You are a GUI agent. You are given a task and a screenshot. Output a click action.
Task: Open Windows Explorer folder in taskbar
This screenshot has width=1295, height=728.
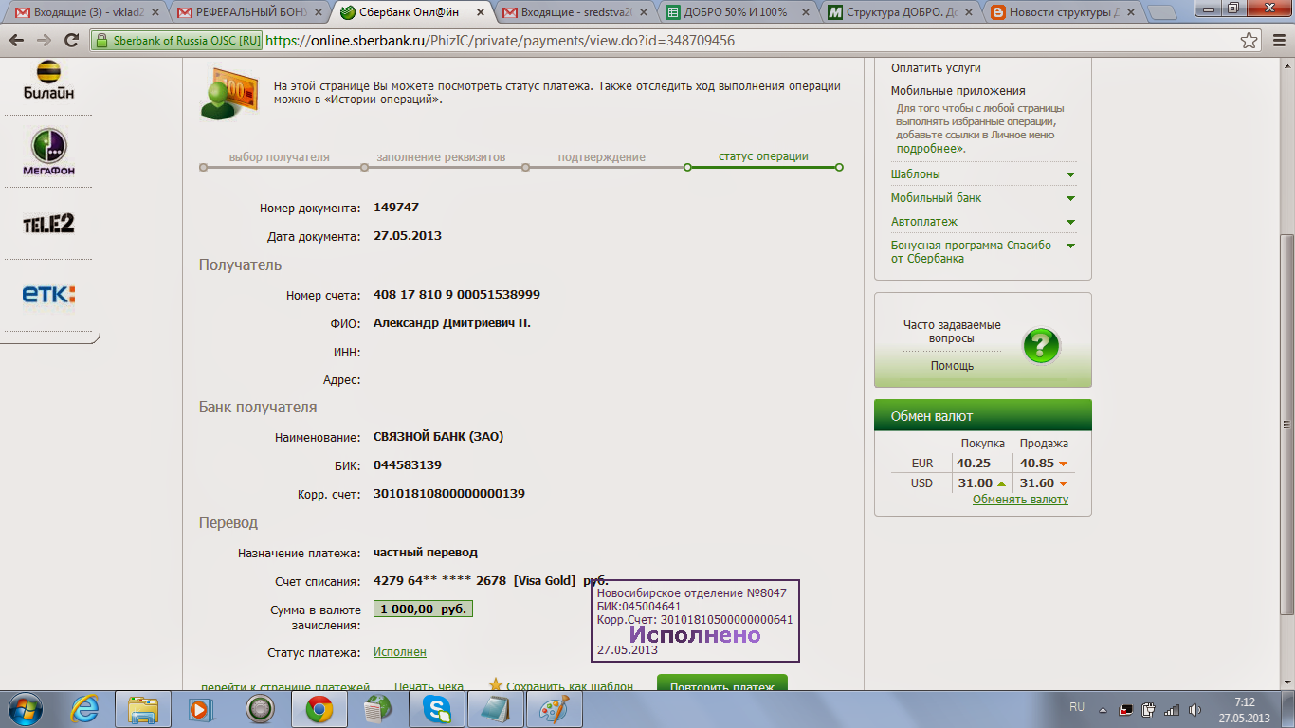(x=143, y=708)
